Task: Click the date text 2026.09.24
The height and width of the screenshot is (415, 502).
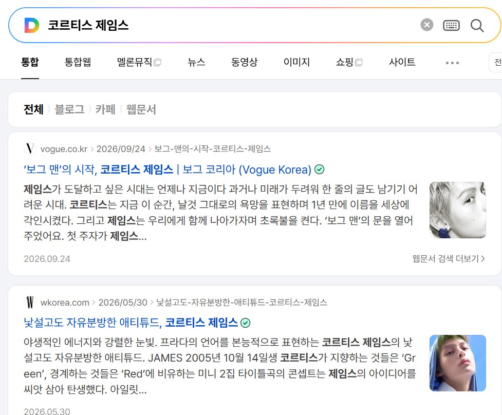Action: 47,259
